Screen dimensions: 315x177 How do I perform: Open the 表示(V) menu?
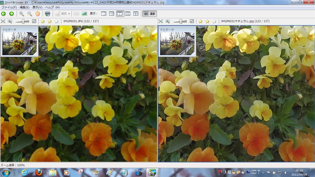point(37,7)
